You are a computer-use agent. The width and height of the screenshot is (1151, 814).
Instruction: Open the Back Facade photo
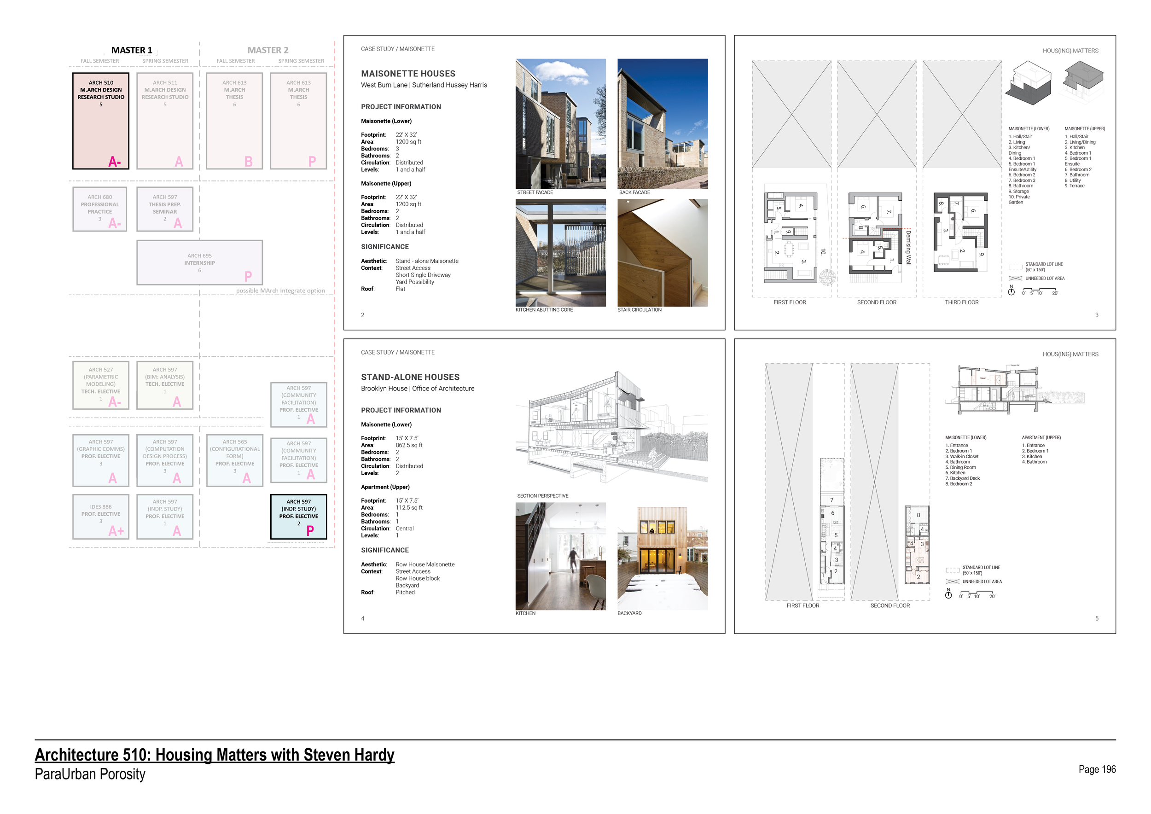[662, 123]
